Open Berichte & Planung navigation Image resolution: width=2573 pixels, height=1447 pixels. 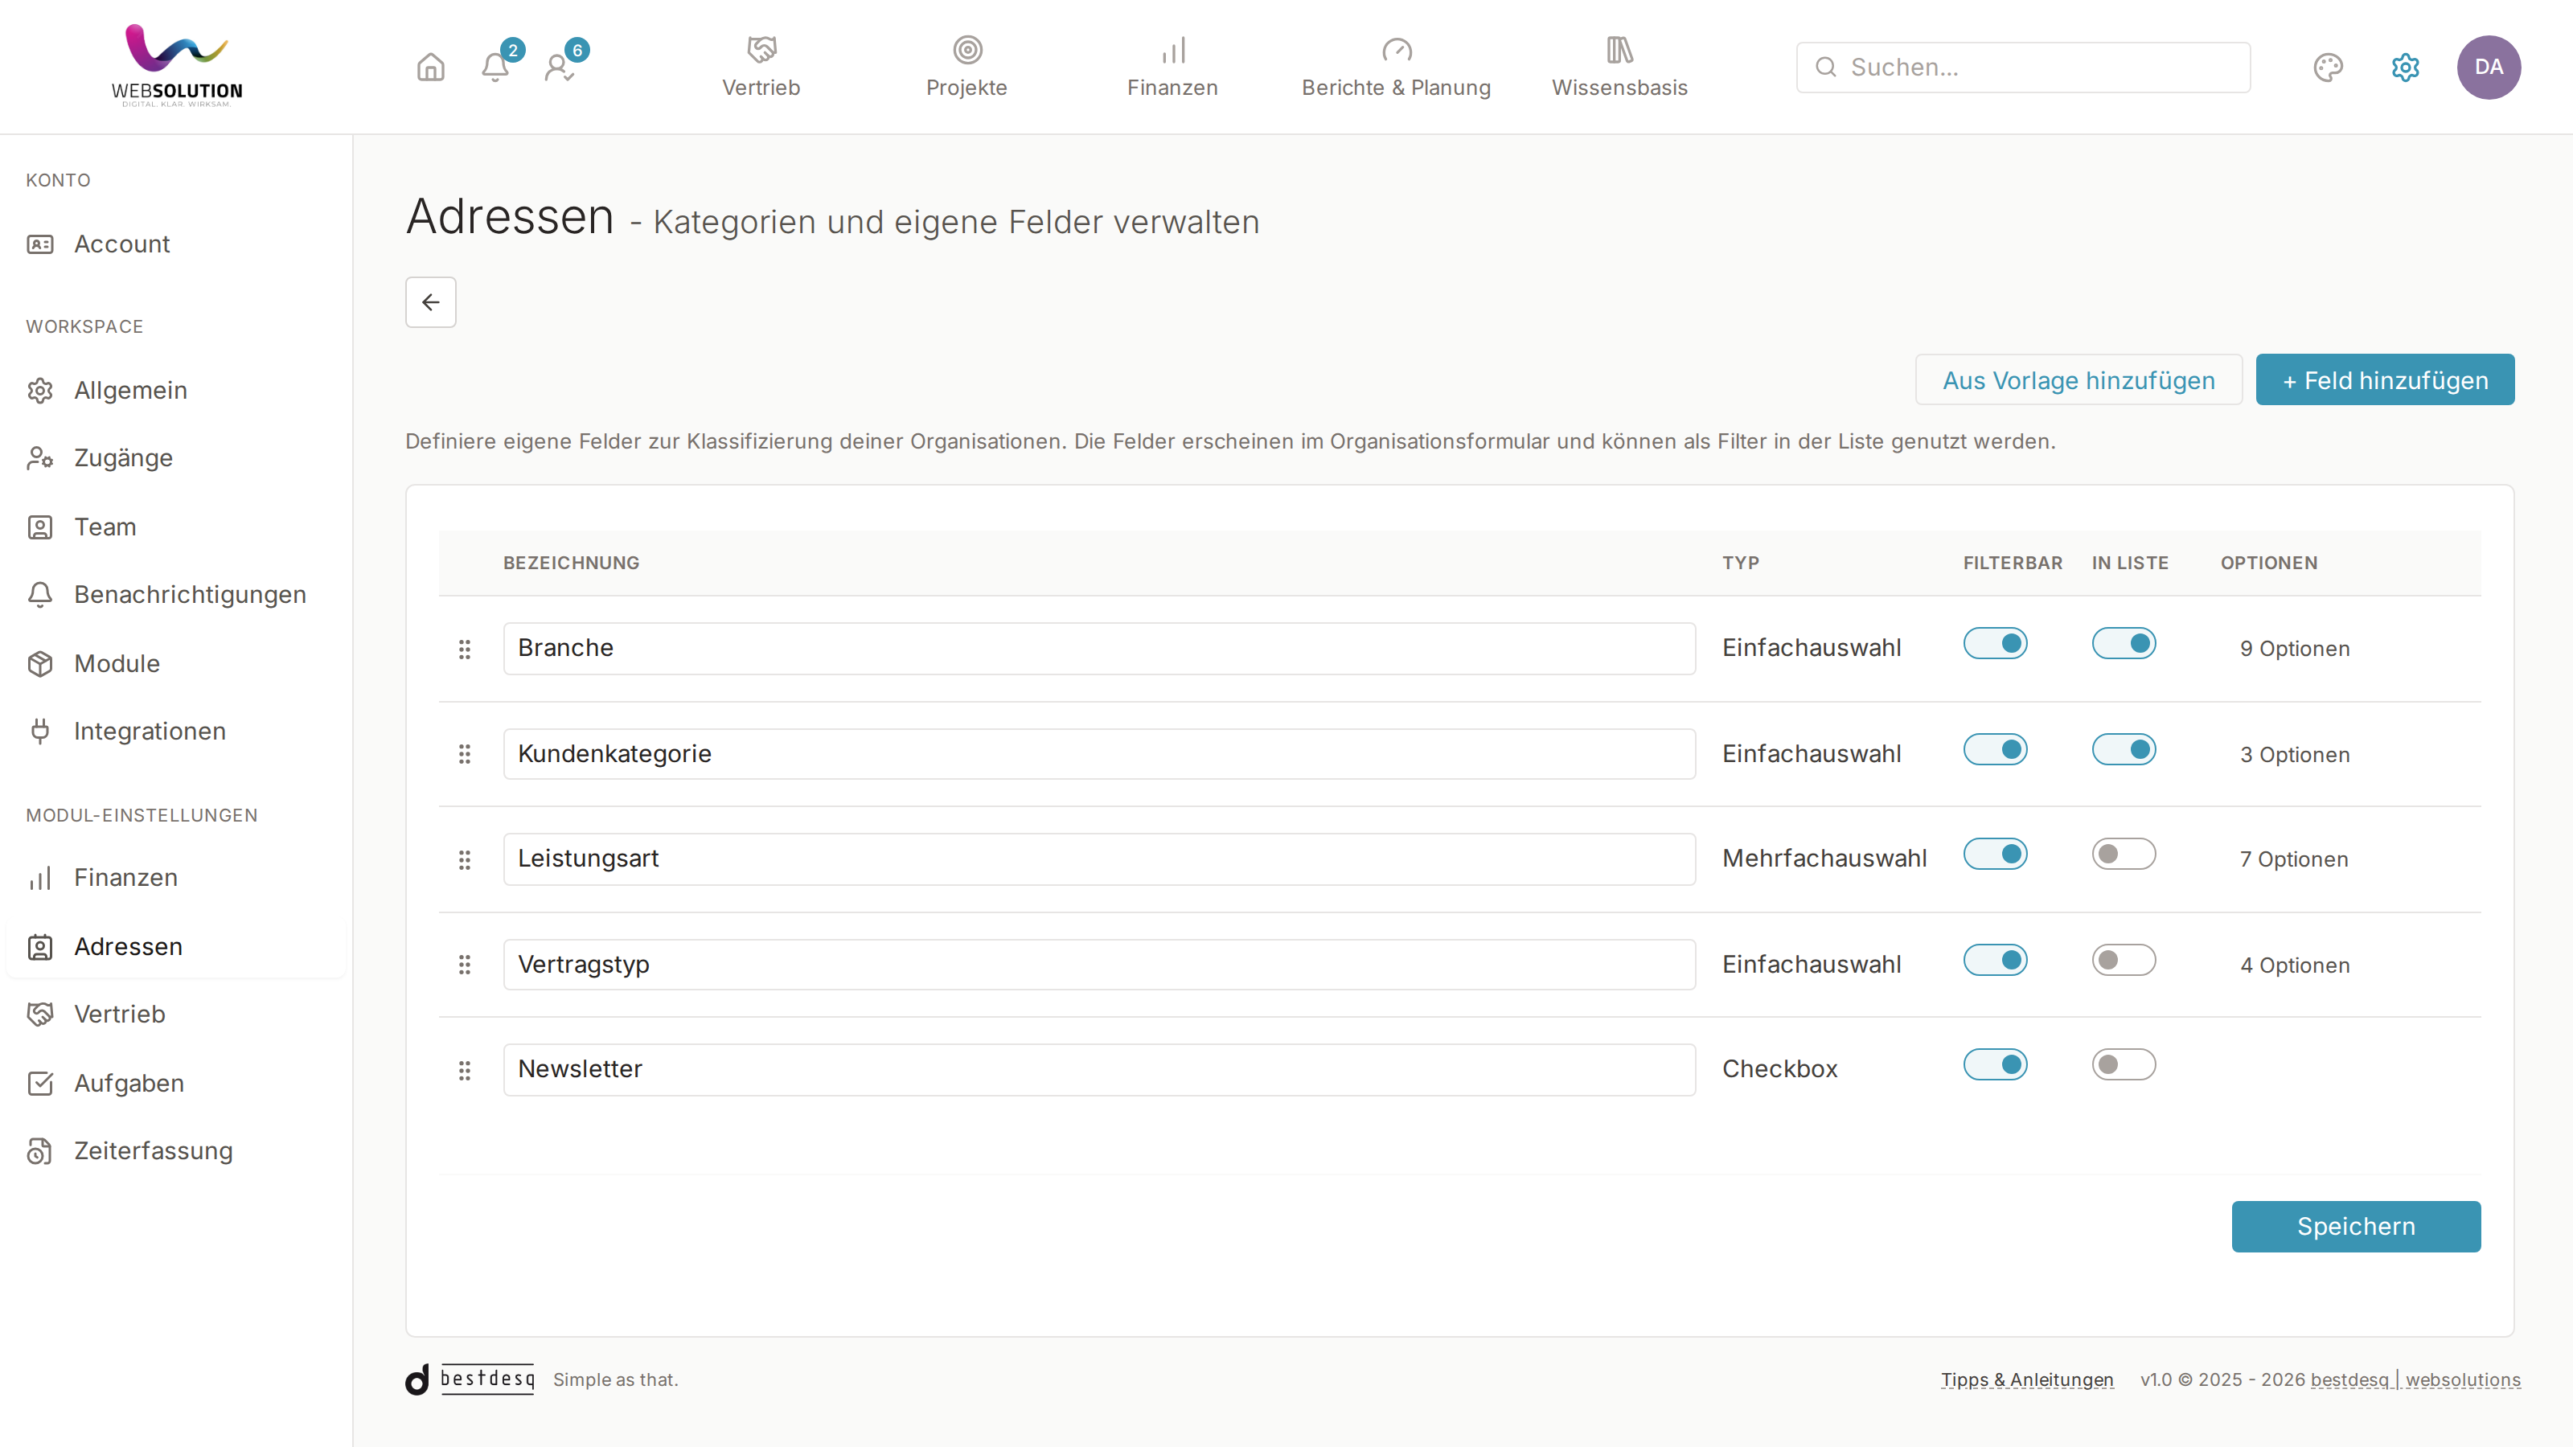1397,67
